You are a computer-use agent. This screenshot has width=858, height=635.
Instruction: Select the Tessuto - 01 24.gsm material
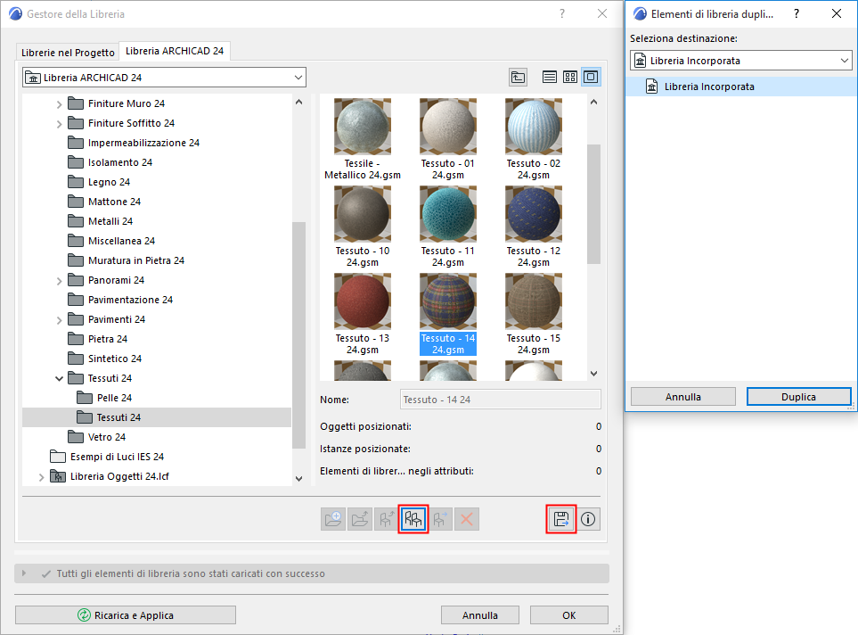[448, 128]
